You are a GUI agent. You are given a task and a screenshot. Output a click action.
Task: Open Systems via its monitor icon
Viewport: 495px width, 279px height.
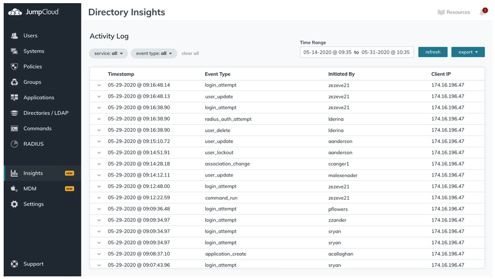point(15,51)
